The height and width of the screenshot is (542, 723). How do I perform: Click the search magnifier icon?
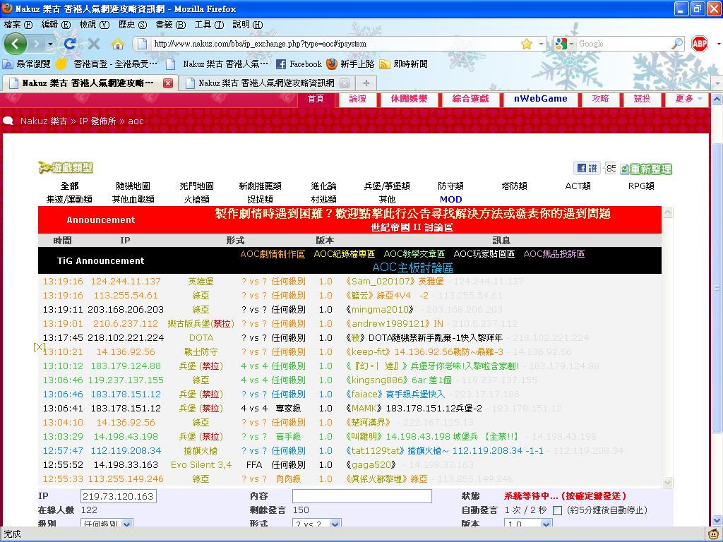tap(677, 44)
